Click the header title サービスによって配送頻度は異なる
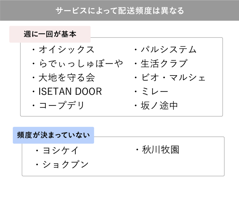 point(120,10)
